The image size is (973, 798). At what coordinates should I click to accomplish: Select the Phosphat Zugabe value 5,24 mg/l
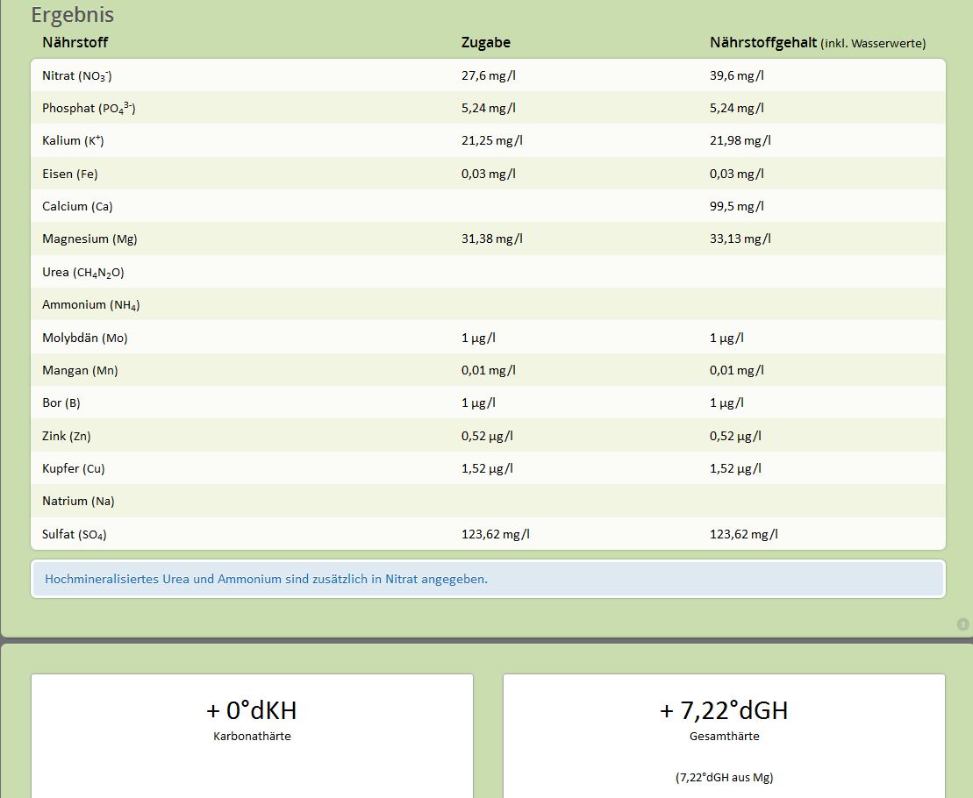(x=488, y=108)
